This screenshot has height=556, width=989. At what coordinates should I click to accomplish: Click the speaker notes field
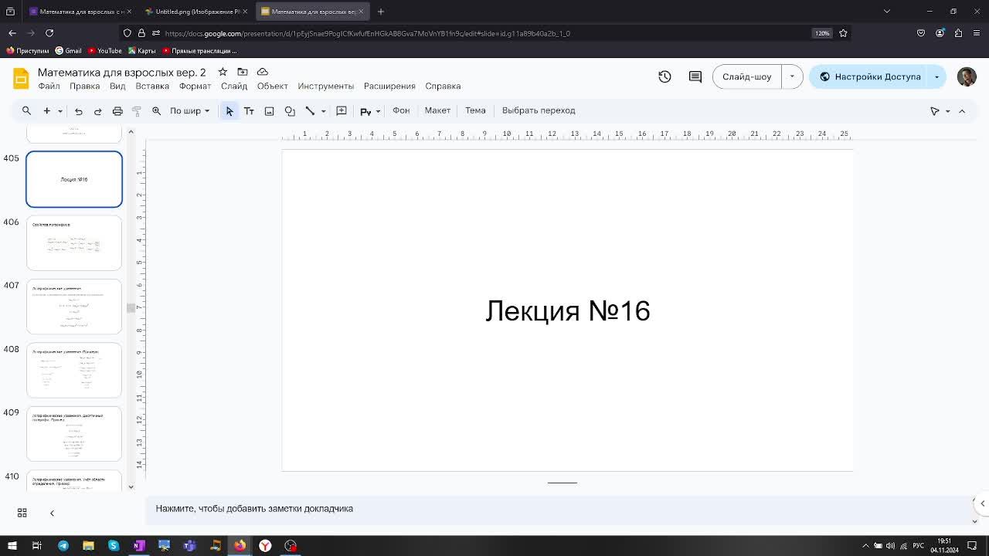558,508
